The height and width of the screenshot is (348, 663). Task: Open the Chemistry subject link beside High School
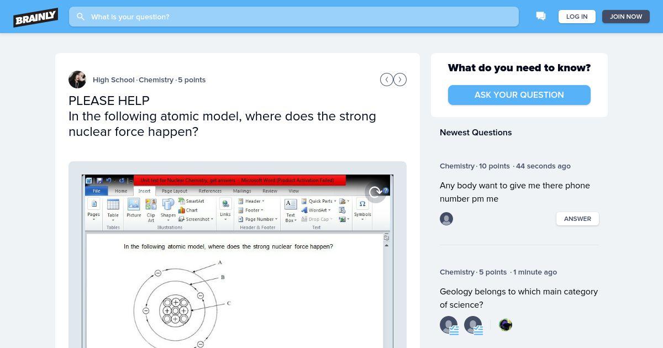coord(156,80)
